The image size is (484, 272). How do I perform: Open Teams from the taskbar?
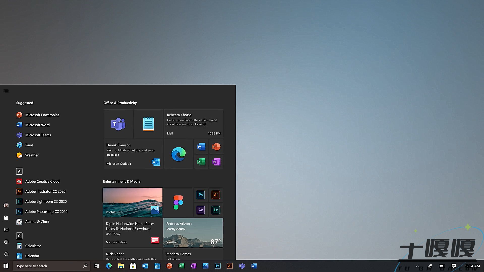click(x=242, y=266)
